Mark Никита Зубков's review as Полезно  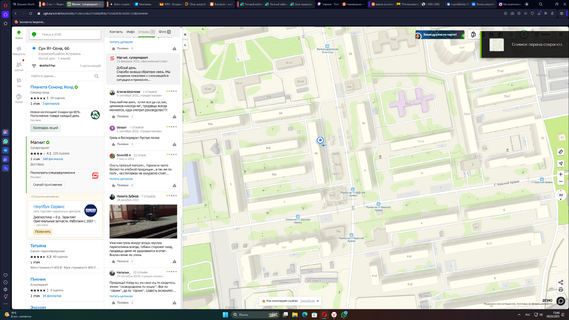point(122,261)
